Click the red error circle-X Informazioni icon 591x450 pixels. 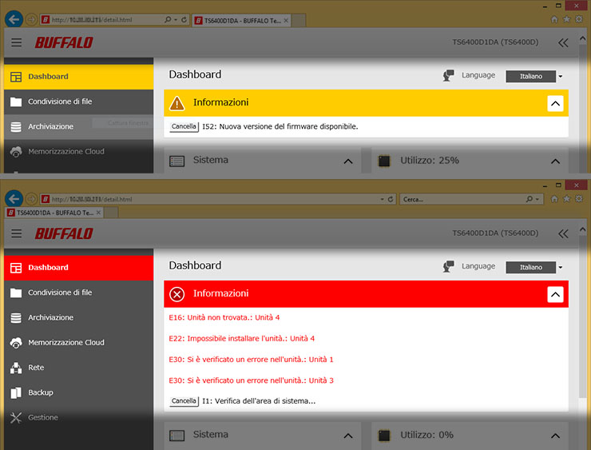[177, 294]
